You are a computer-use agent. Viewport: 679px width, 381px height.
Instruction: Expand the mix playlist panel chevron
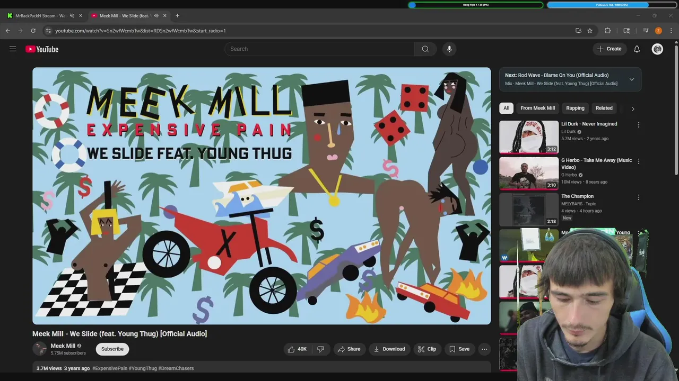632,79
